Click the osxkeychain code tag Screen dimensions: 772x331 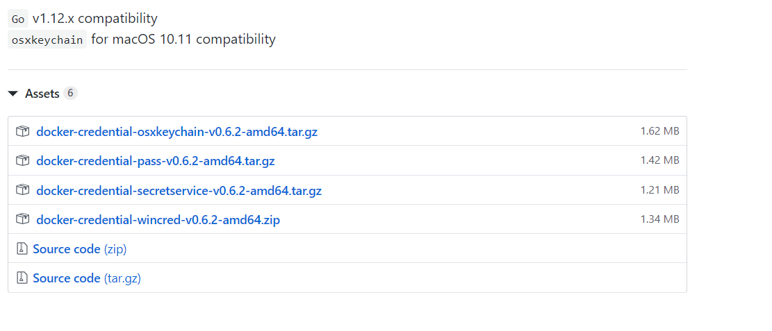47,40
